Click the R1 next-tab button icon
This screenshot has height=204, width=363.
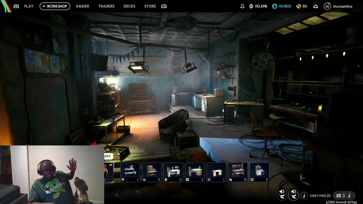pyautogui.click(x=164, y=6)
